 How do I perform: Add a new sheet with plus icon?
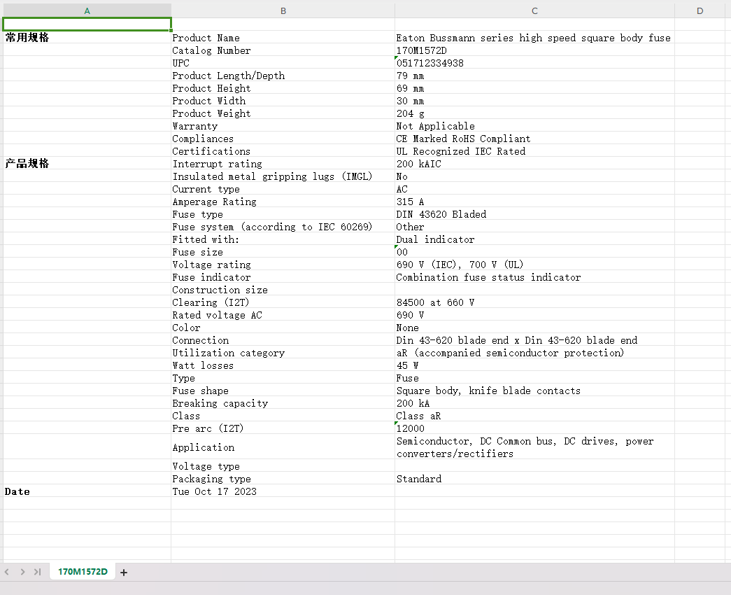click(x=124, y=572)
